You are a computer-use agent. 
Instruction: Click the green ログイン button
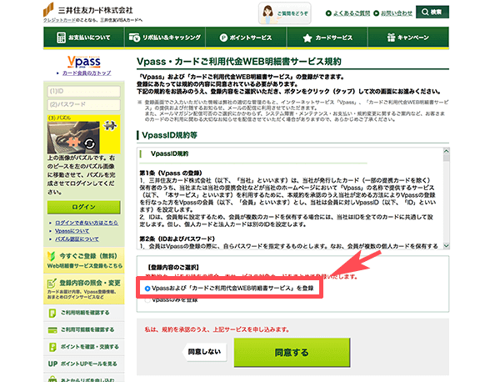point(84,207)
